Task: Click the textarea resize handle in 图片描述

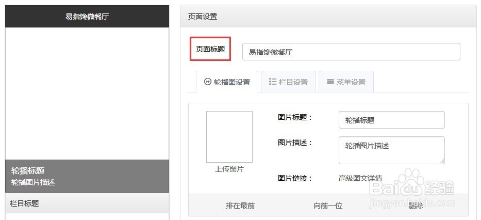Action: (x=442, y=161)
